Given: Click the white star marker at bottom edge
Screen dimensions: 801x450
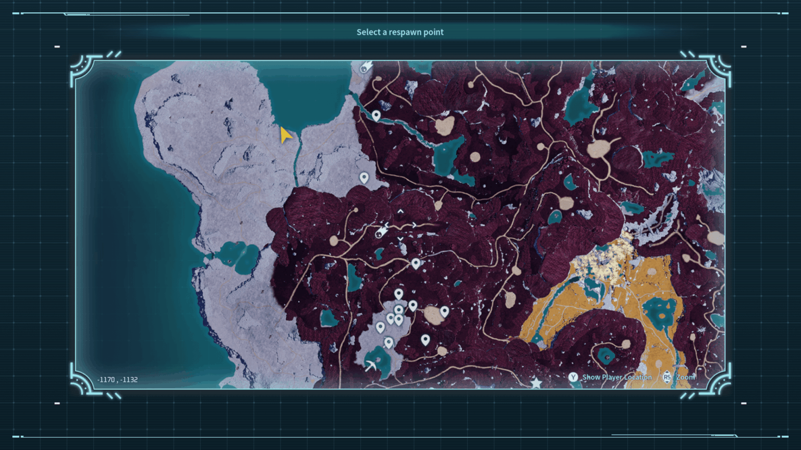Looking at the screenshot, I should (x=536, y=384).
